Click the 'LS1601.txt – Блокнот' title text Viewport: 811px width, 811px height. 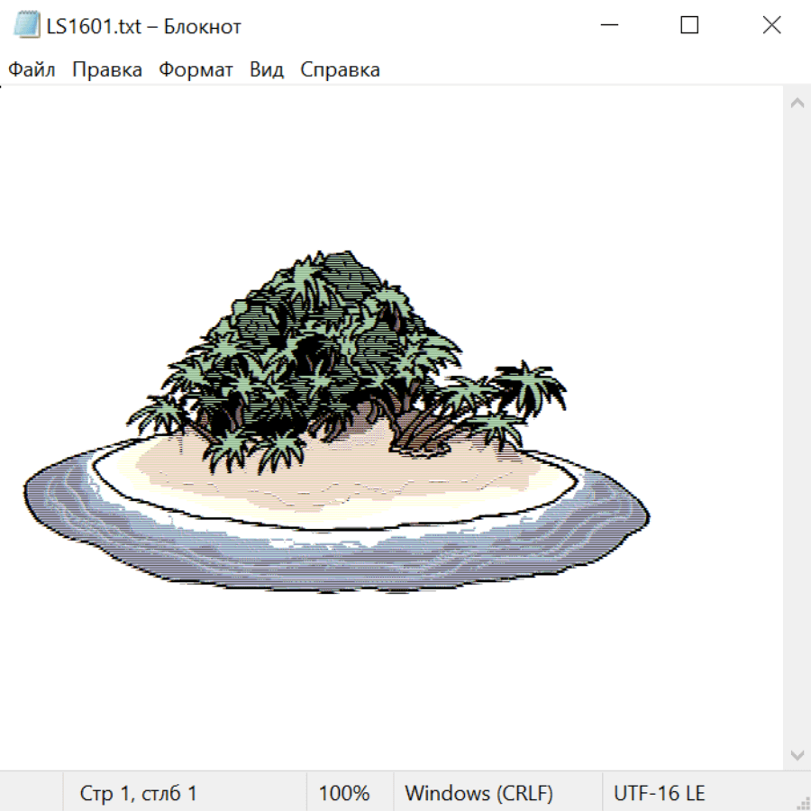(x=144, y=26)
